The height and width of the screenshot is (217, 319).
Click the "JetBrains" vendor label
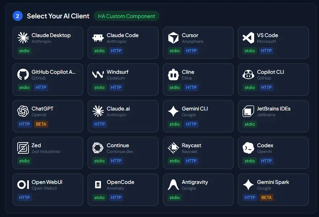(266, 115)
